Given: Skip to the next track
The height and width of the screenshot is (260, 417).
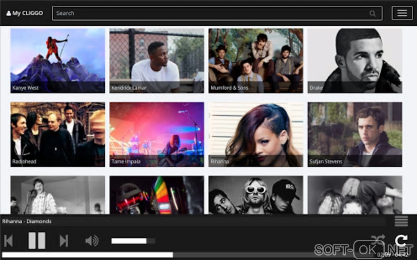Looking at the screenshot, I should pos(64,241).
